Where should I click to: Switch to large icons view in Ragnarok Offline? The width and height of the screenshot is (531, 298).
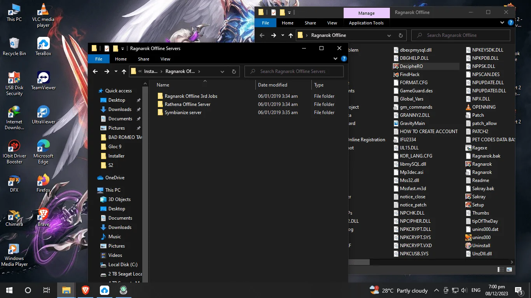[509, 269]
